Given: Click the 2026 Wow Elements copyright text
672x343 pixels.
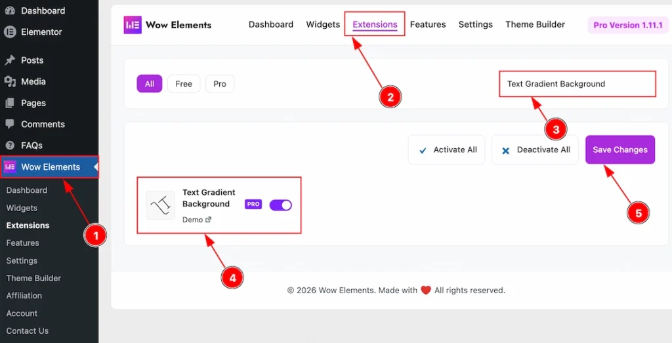Looking at the screenshot, I should pyautogui.click(x=396, y=291).
